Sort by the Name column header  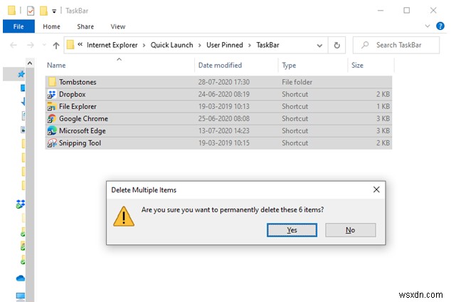56,66
